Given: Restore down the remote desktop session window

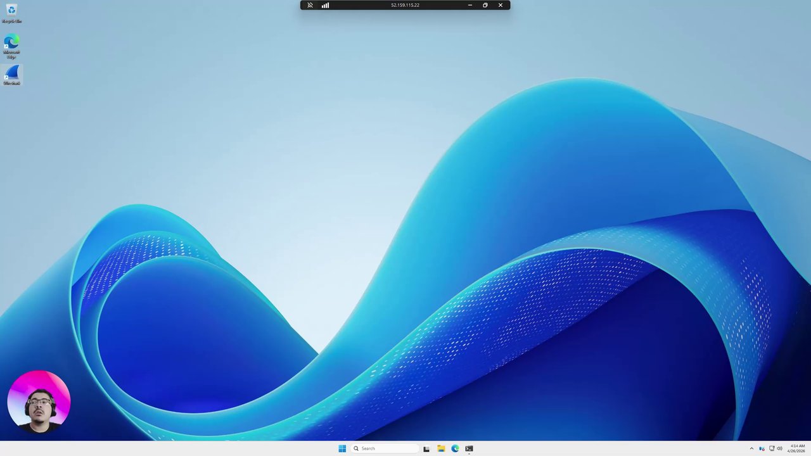Looking at the screenshot, I should 485,5.
